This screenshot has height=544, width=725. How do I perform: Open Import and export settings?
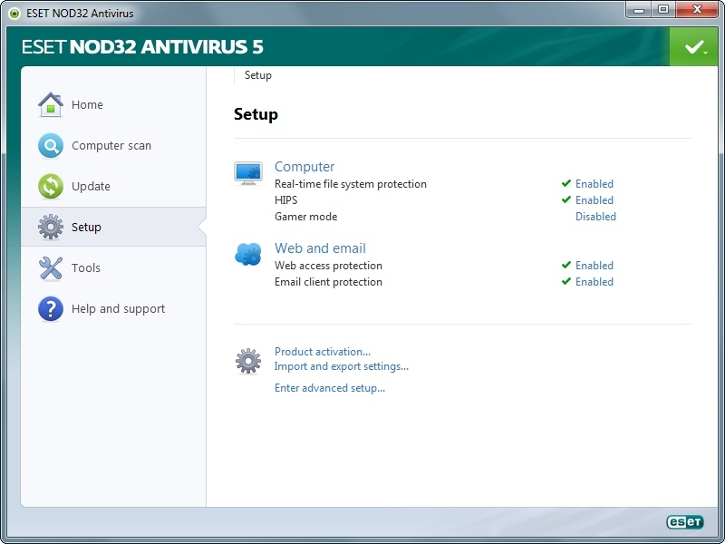[342, 366]
